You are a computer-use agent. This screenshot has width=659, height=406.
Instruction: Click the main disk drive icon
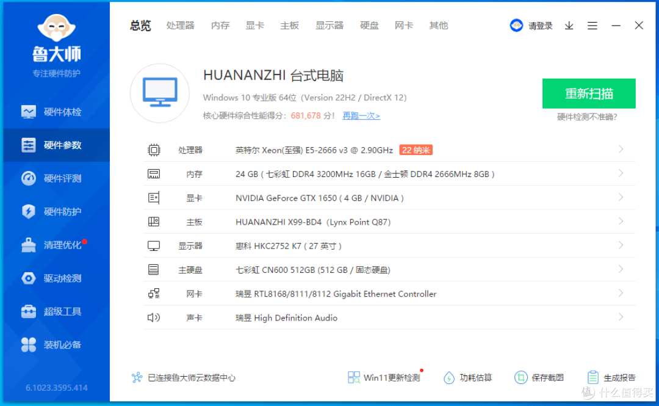pyautogui.click(x=154, y=270)
